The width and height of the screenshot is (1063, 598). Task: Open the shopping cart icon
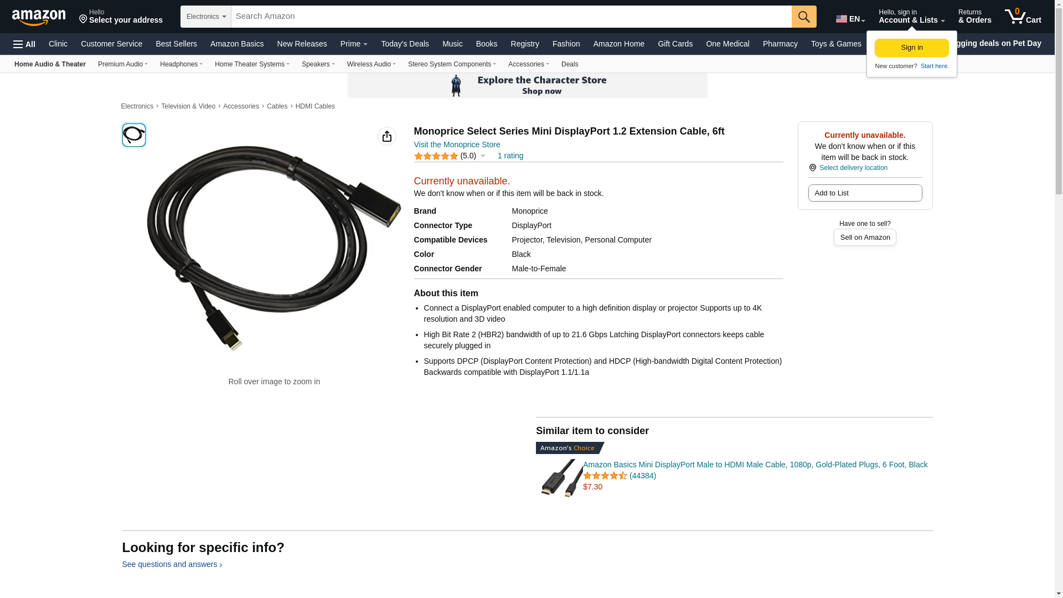pyautogui.click(x=1023, y=17)
